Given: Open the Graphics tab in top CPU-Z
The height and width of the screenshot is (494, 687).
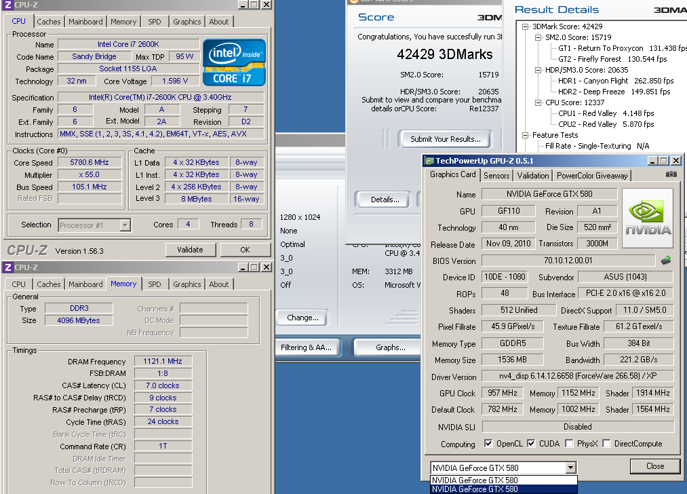Looking at the screenshot, I should [x=187, y=22].
